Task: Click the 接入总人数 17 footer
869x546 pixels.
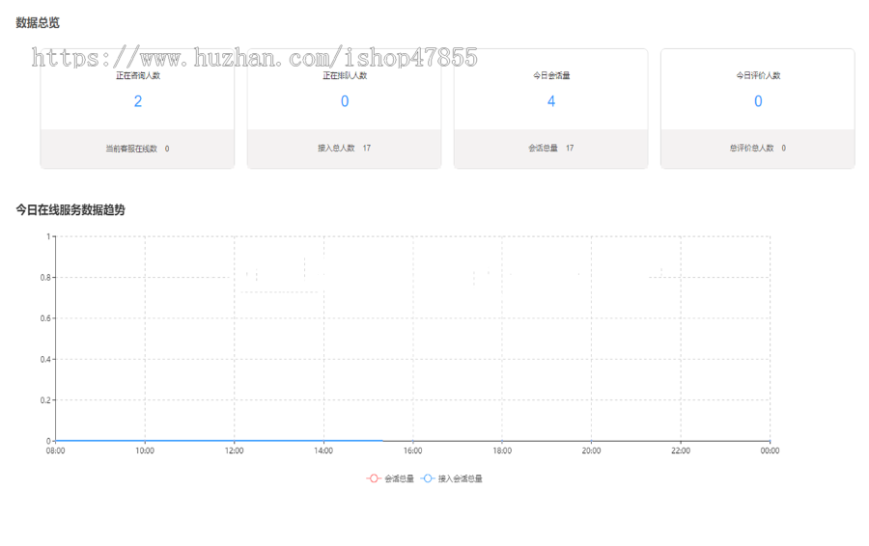Action: coord(344,148)
